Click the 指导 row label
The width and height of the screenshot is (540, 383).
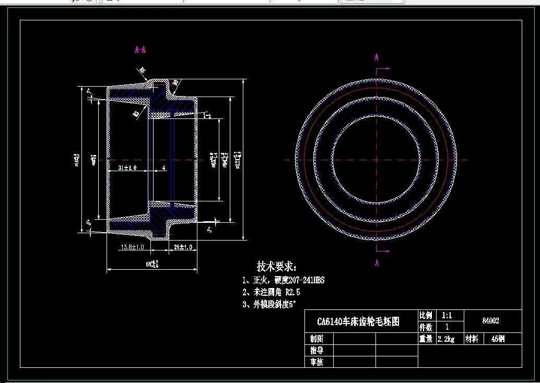tap(316, 350)
